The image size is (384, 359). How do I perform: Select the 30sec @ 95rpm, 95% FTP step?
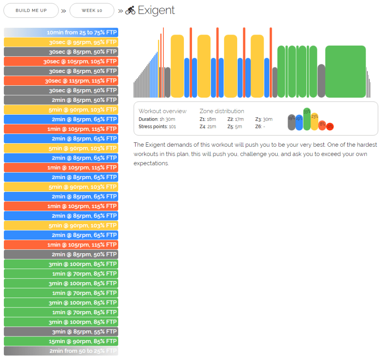(x=61, y=42)
